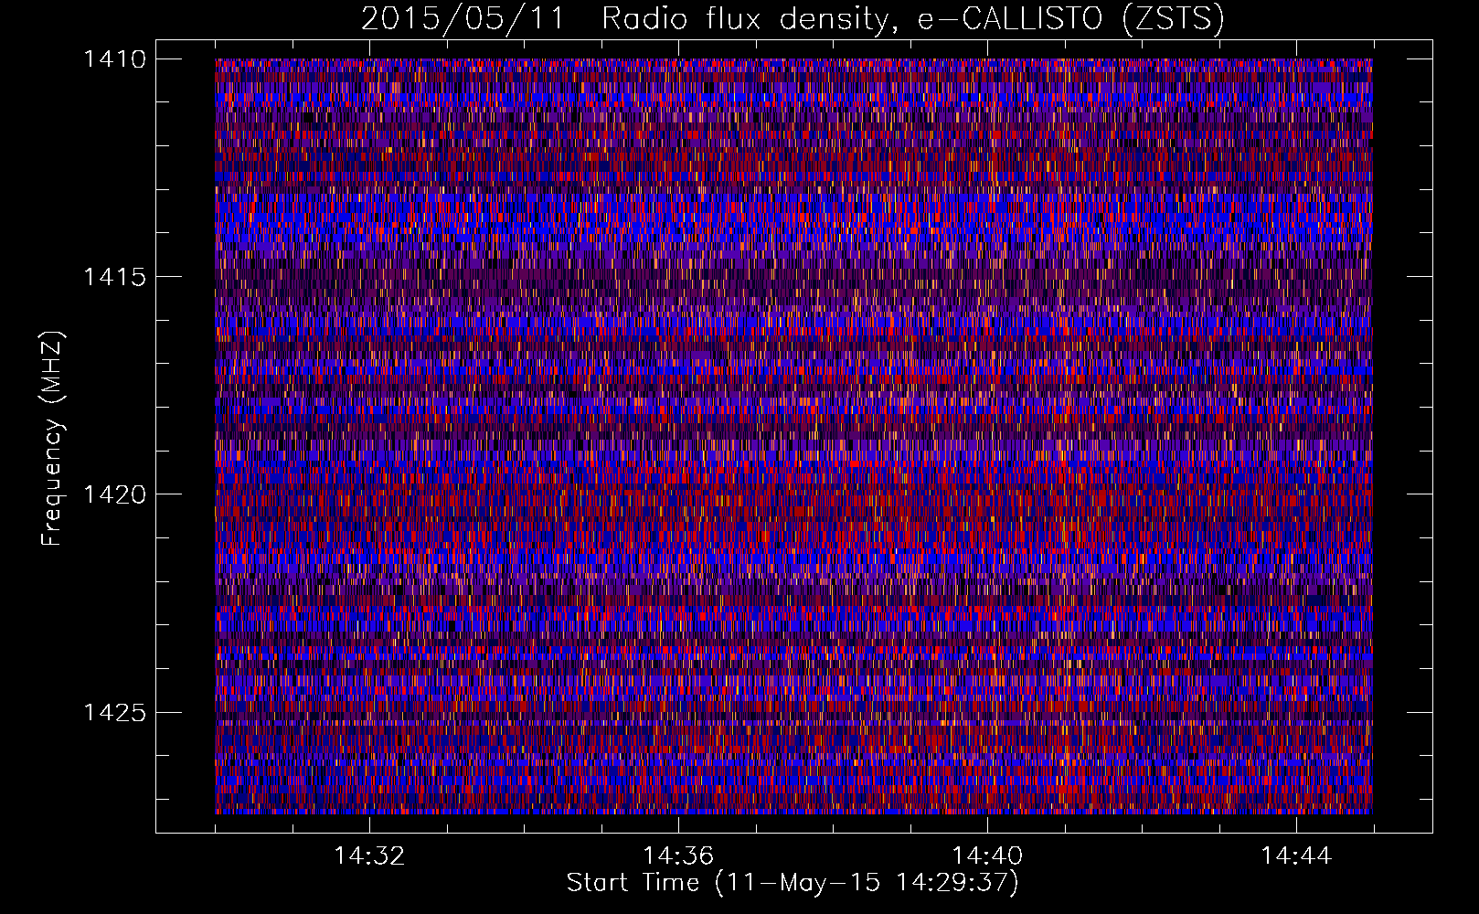Click the "Frequency (MHZ)" axis label

tap(52, 439)
